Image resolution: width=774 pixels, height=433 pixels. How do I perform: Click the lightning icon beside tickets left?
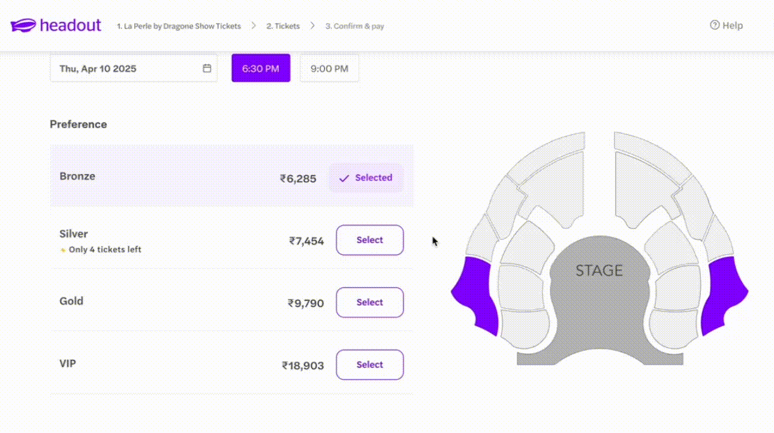pyautogui.click(x=63, y=250)
